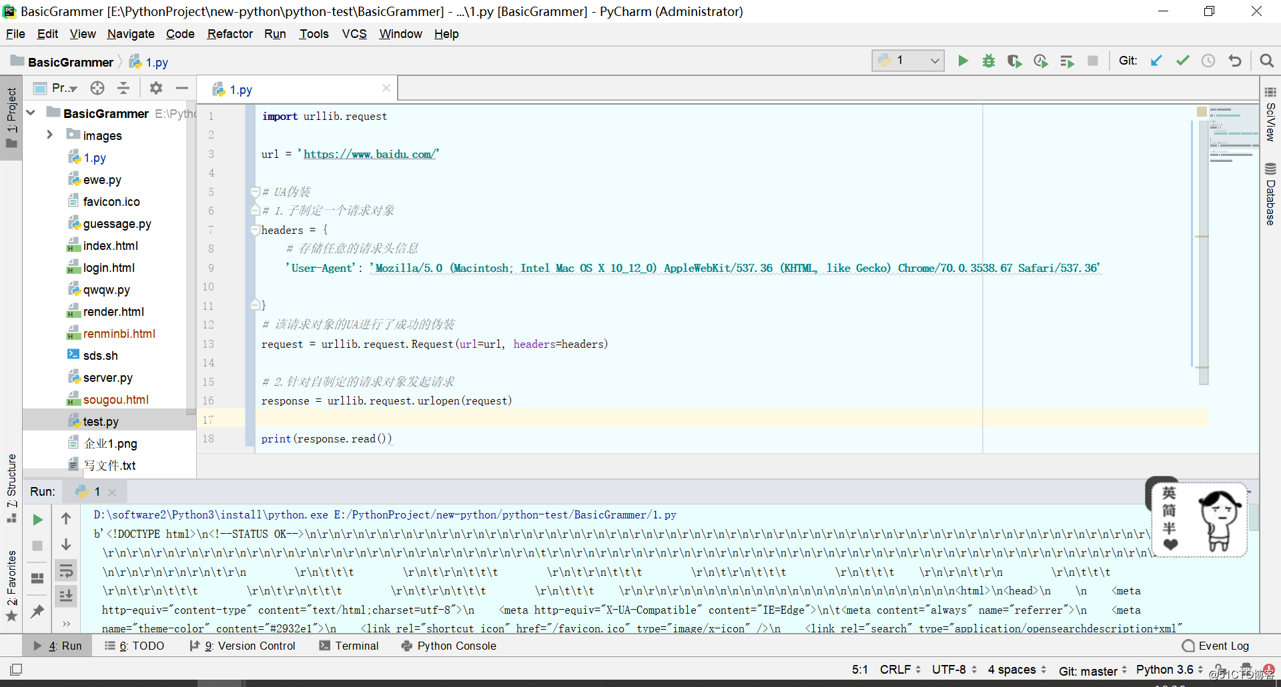Hide the Project panel with the minus

pyautogui.click(x=182, y=88)
